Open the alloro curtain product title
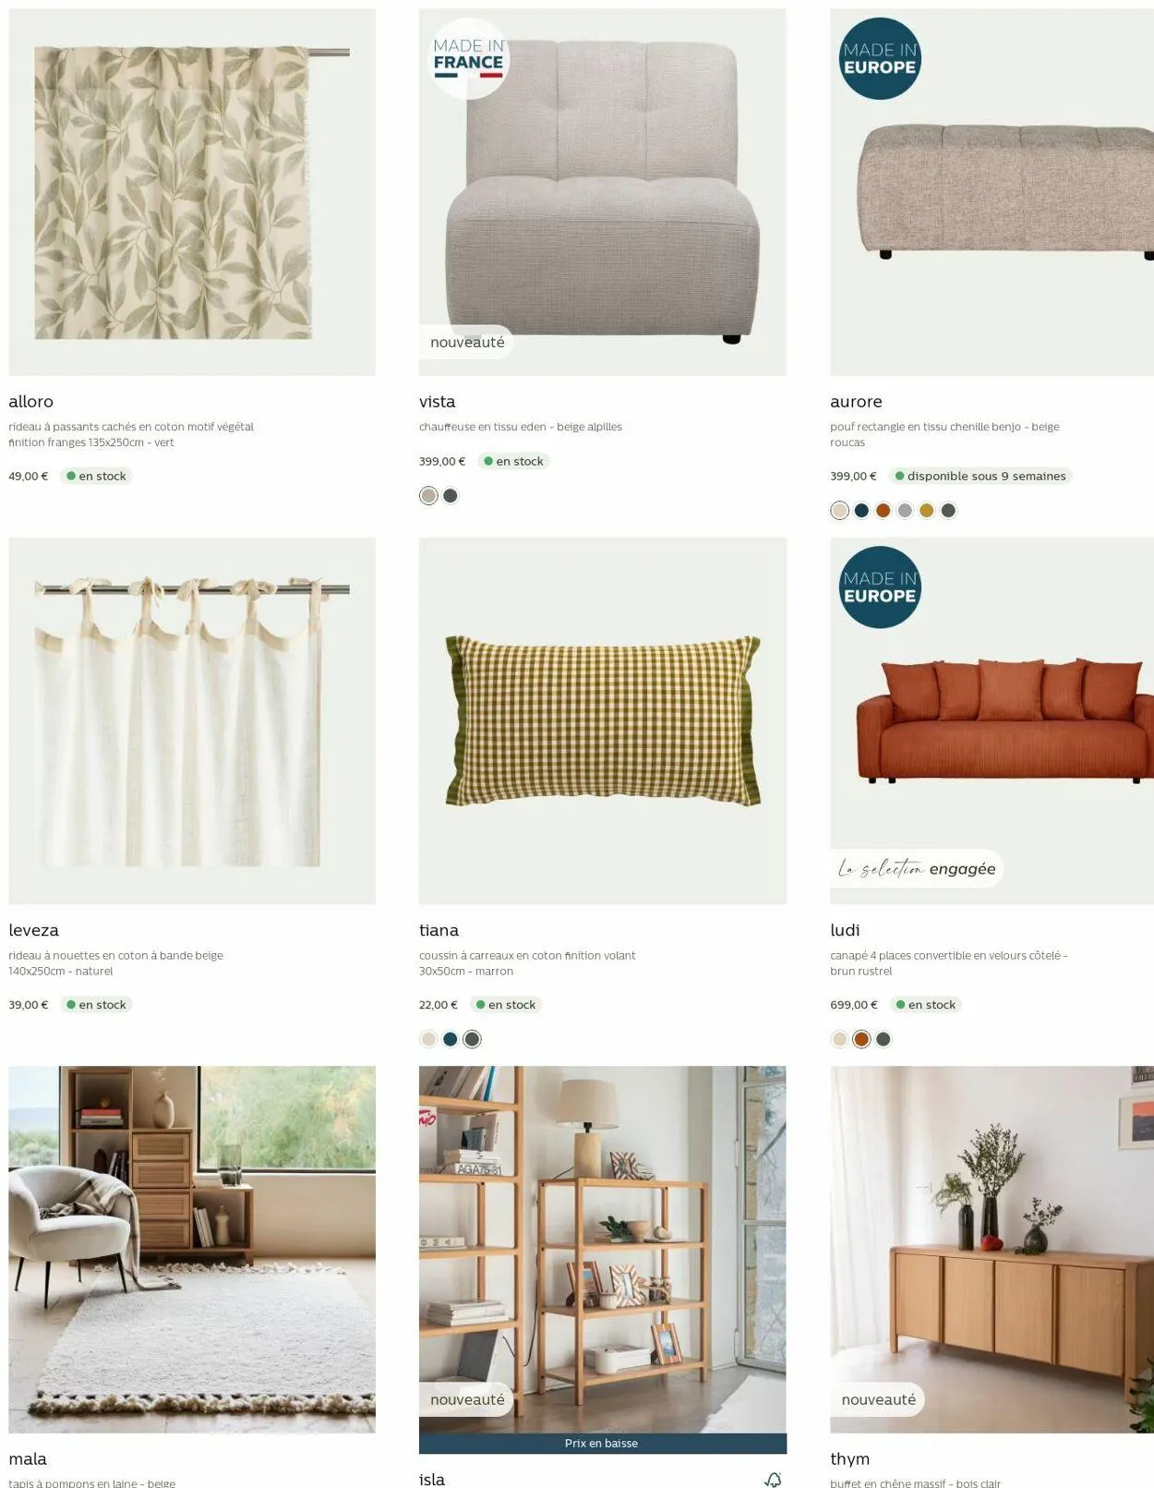The image size is (1154, 1488). [31, 402]
